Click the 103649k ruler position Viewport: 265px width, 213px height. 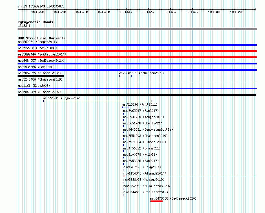tap(236, 12)
